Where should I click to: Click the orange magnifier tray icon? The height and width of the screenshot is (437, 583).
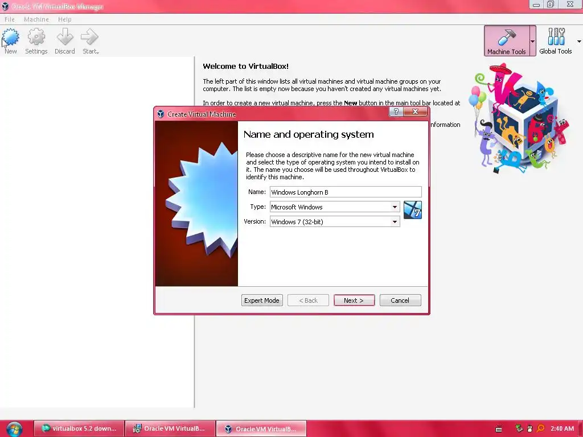tap(540, 428)
